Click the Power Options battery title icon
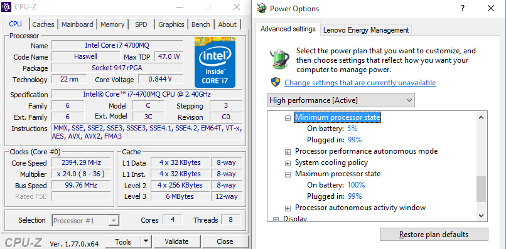The height and width of the screenshot is (249, 506). click(262, 8)
